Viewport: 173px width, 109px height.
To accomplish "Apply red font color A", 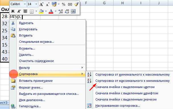I will (51, 11).
